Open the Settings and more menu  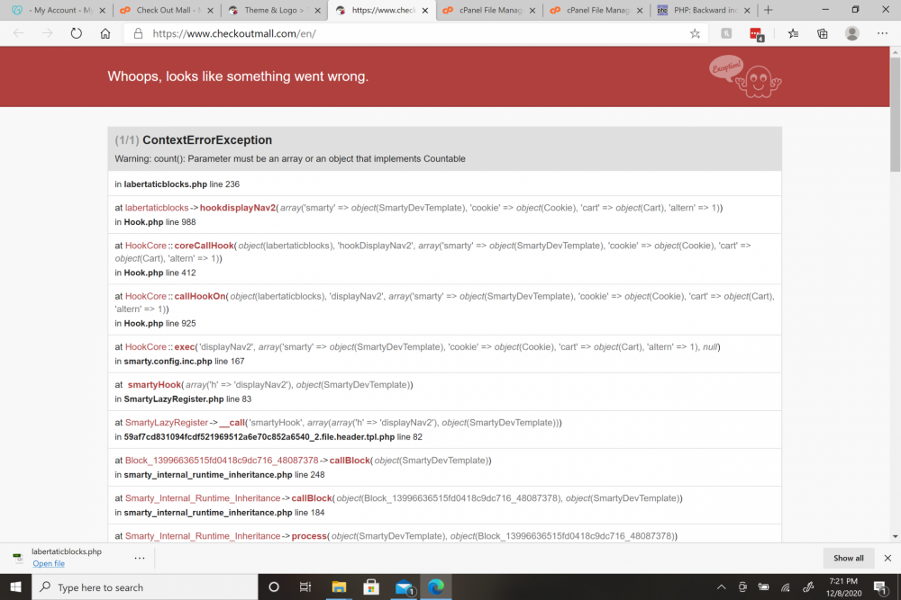tap(882, 33)
